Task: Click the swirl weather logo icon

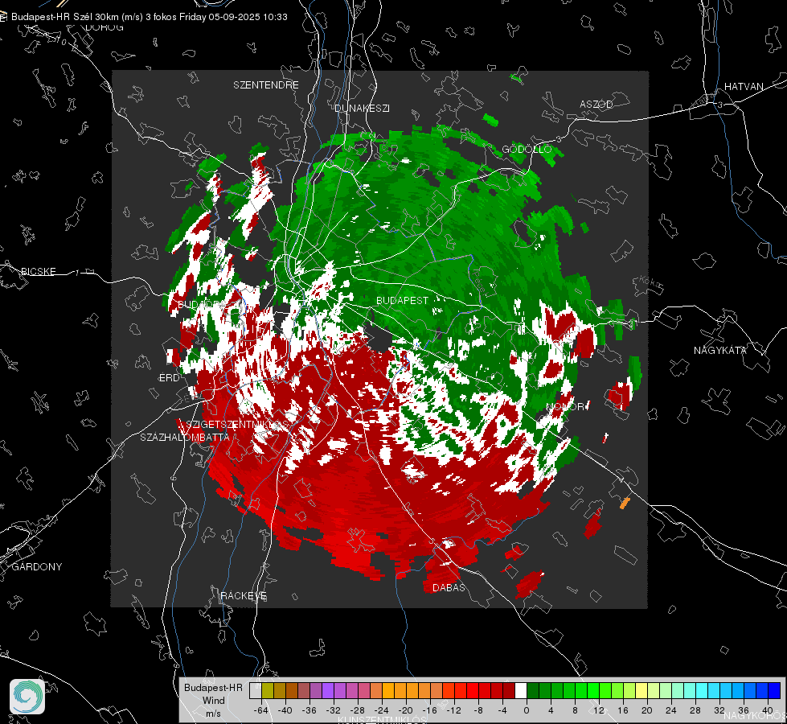Action: [x=27, y=697]
